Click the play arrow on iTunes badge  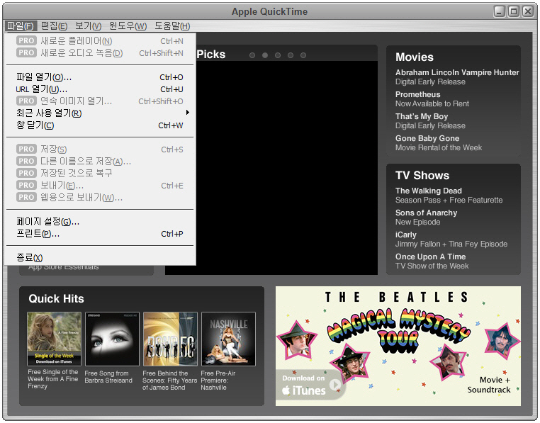[x=334, y=384]
